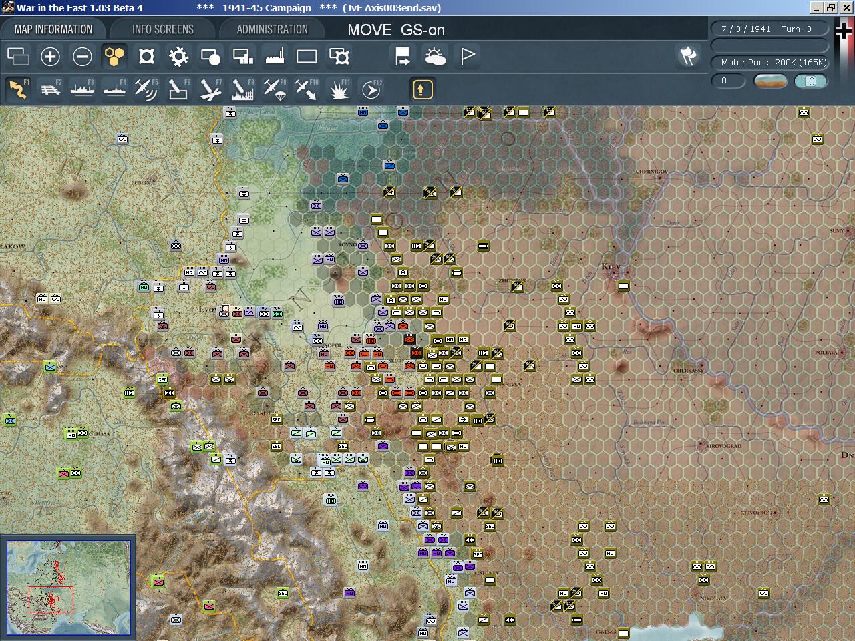Switch to the Map Information tab
The height and width of the screenshot is (641, 855).
(53, 29)
